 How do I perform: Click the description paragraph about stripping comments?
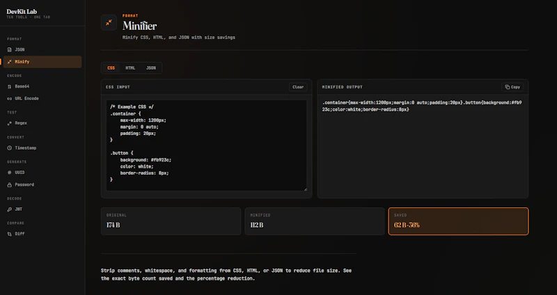(226, 274)
